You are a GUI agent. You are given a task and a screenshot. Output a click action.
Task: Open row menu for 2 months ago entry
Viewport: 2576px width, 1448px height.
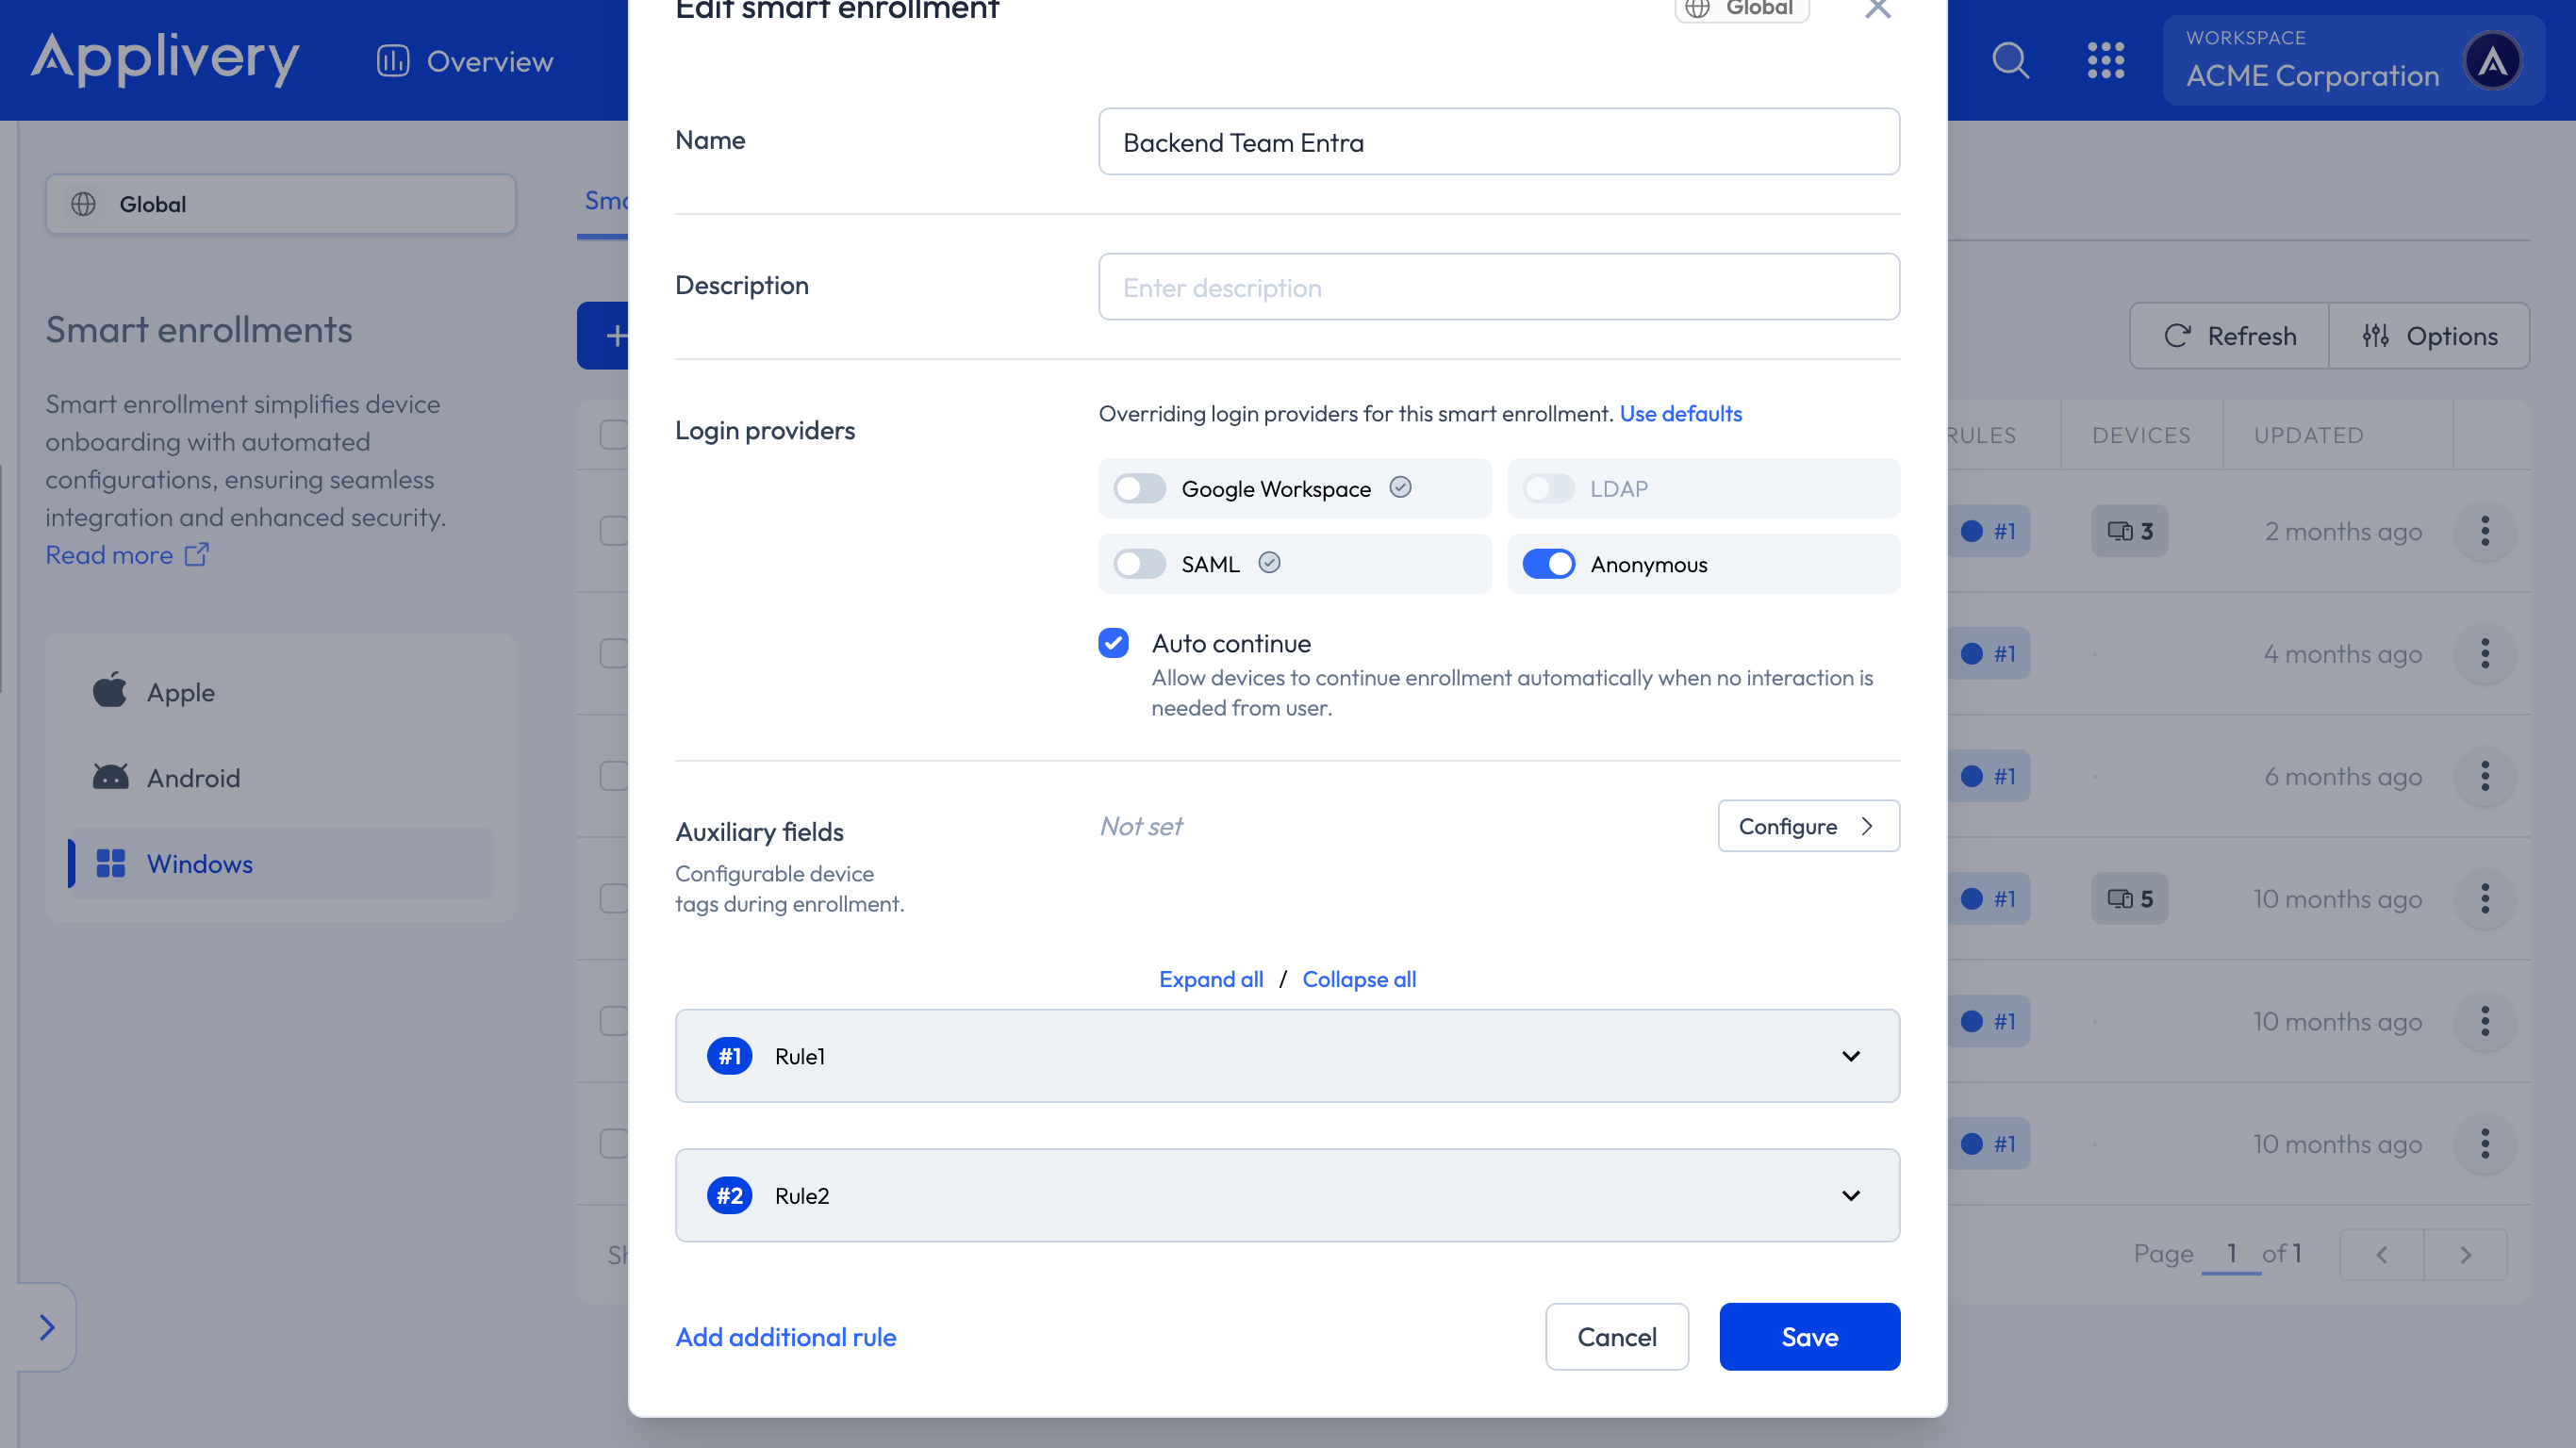click(2484, 531)
